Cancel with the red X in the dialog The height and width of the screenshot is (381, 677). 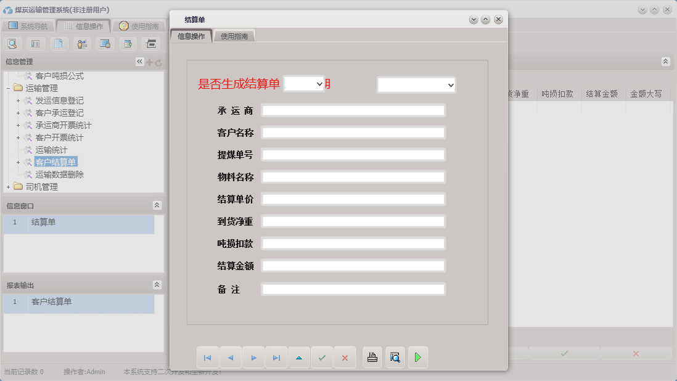(x=345, y=357)
